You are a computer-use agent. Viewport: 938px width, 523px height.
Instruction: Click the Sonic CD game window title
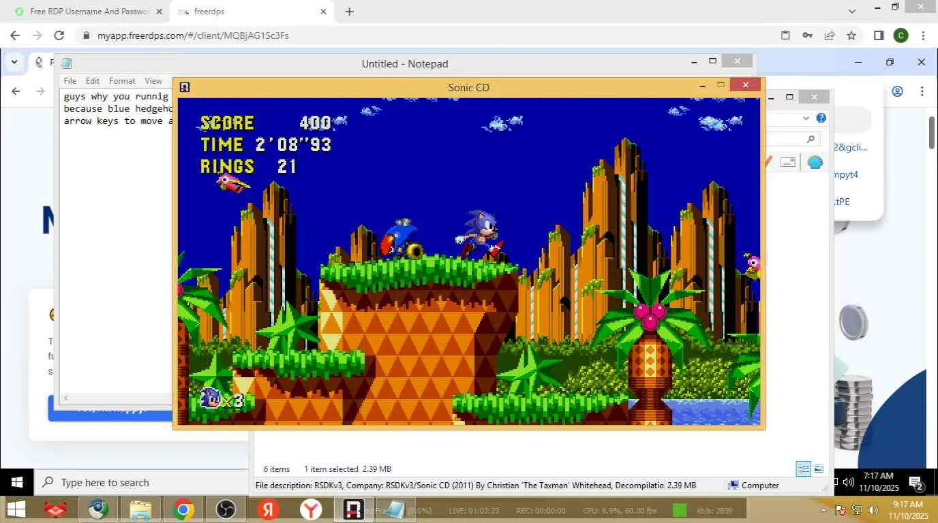pos(468,87)
